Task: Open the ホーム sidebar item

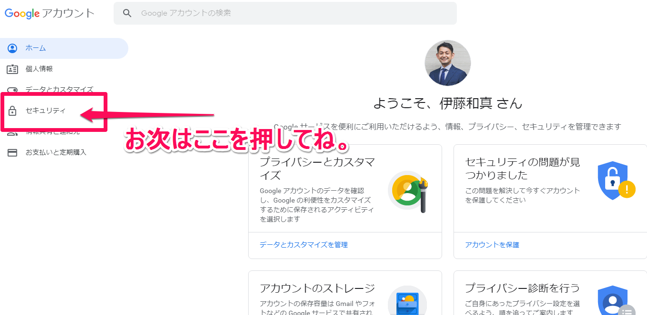Action: coord(64,48)
